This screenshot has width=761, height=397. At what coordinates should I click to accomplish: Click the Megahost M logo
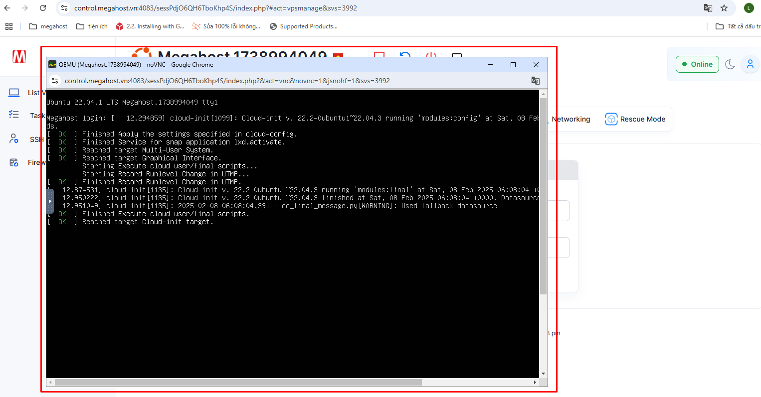(x=19, y=57)
